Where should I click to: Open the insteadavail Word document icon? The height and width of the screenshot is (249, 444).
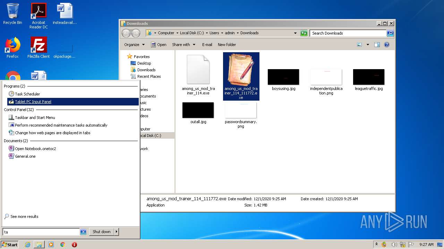(x=65, y=14)
